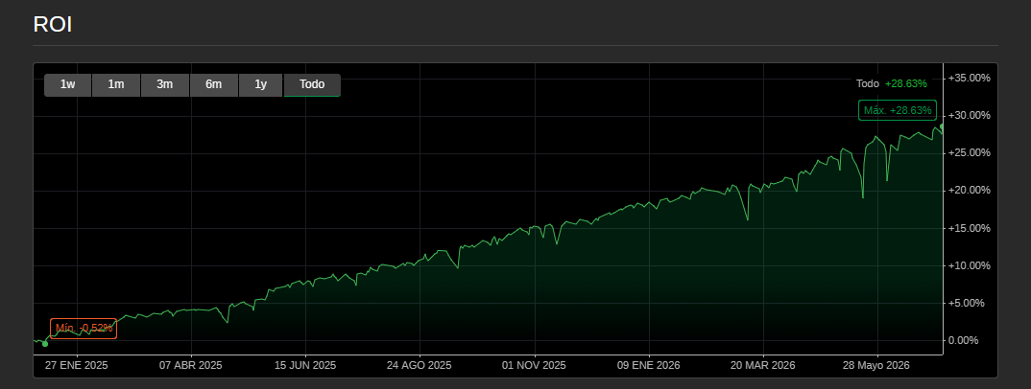Image resolution: width=1031 pixels, height=389 pixels.
Task: Click the 24 AGO 2025 date label
Action: tap(419, 365)
